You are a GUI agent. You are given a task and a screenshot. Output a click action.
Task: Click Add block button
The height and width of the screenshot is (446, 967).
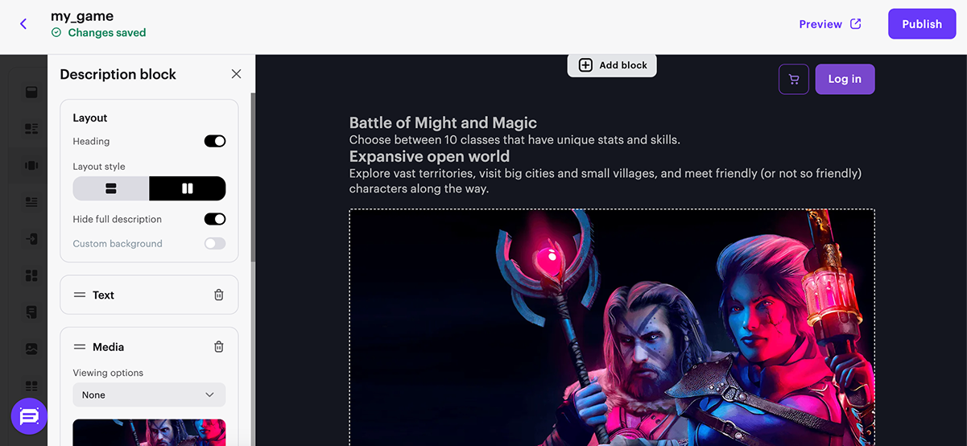point(612,65)
